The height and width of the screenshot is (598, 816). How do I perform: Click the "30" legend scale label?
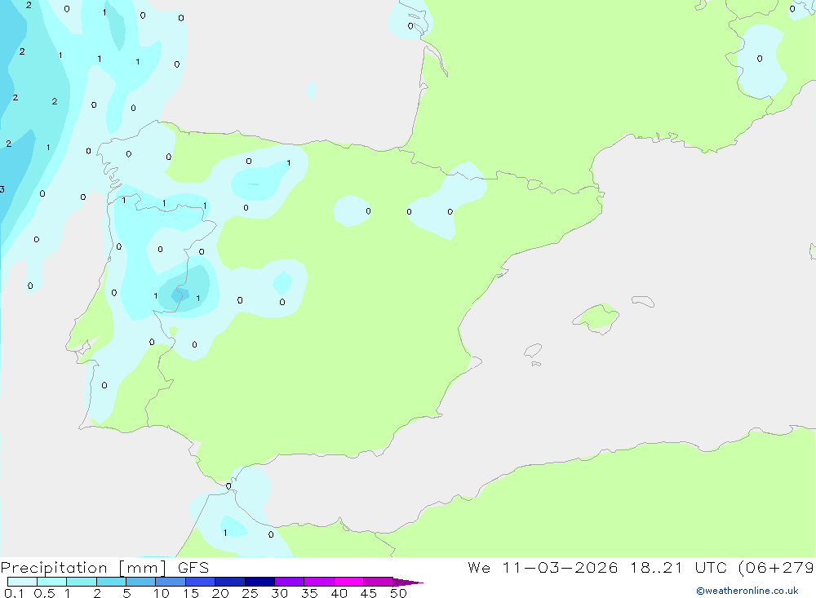coord(279,593)
